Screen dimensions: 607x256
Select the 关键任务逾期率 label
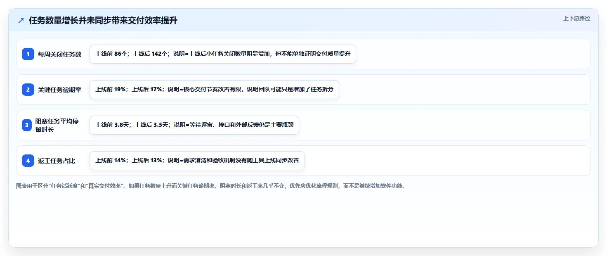point(60,90)
